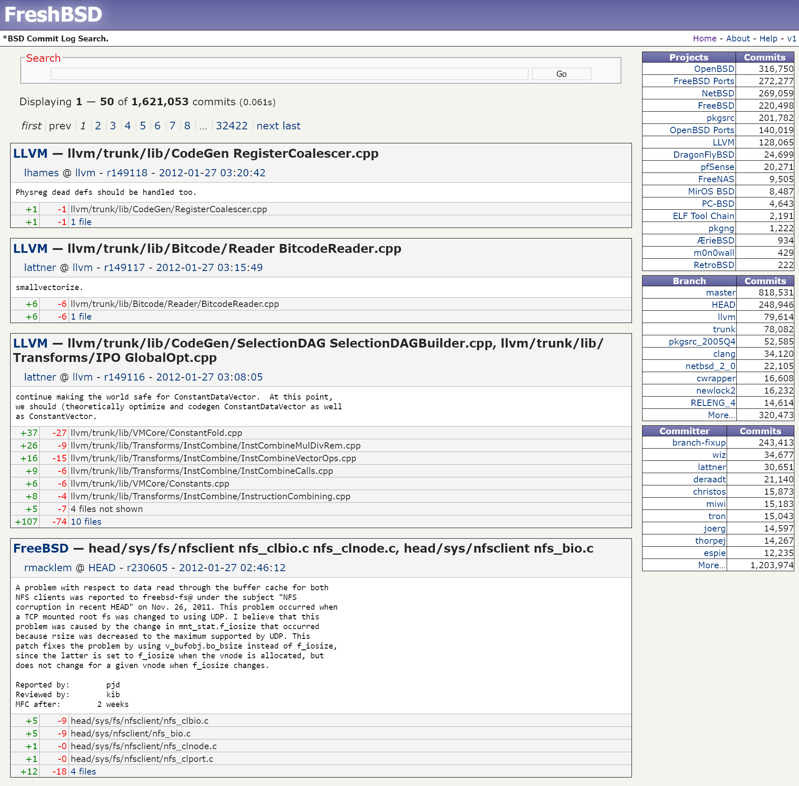799x786 pixels.
Task: Open the About page link
Action: coord(738,38)
